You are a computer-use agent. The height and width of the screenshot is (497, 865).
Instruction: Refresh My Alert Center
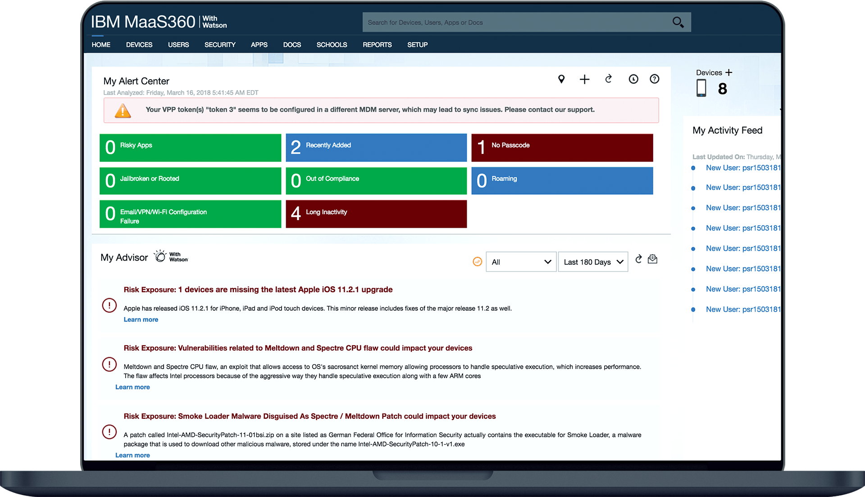(608, 79)
